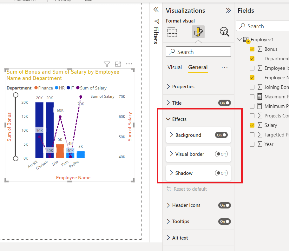Turn off the Background effect
289x251 pixels.
(x=221, y=135)
